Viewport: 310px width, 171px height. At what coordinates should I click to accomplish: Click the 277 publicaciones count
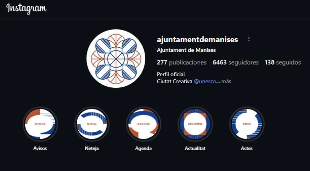click(x=182, y=62)
